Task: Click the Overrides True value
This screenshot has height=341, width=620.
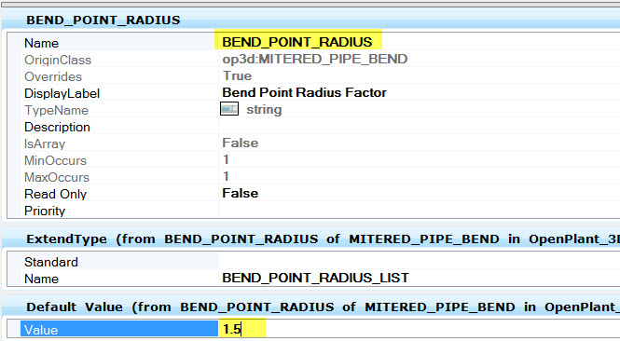Action: (237, 75)
